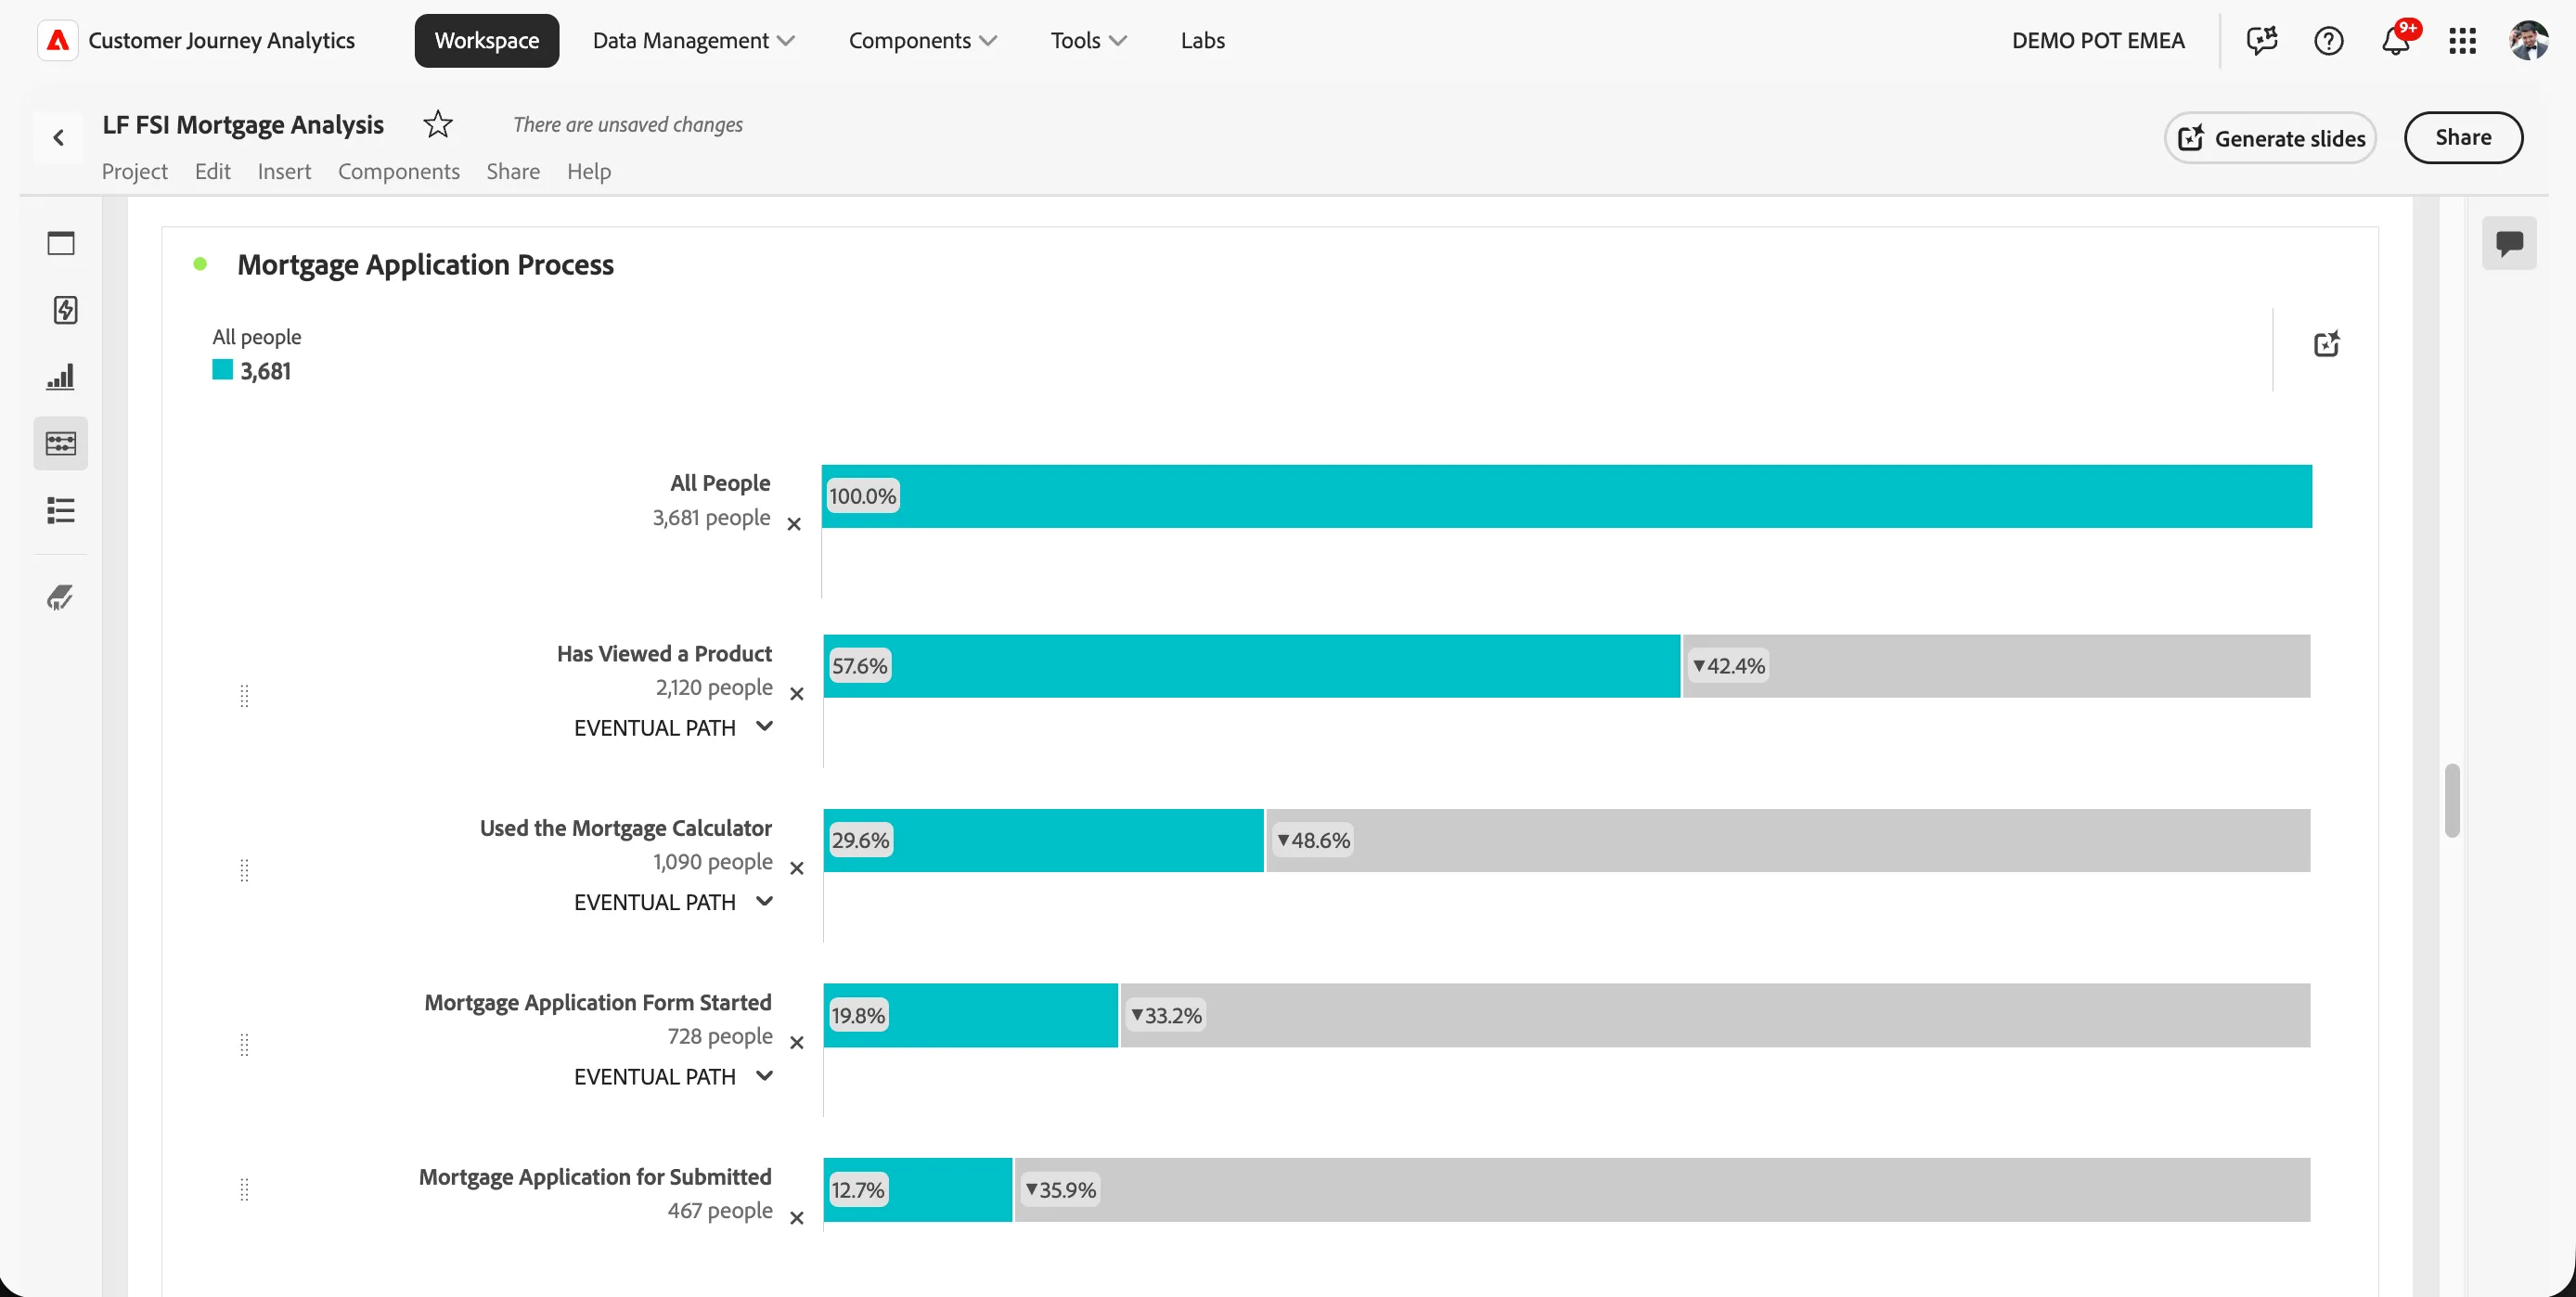Click the Generate slides button
The image size is (2576, 1297).
pos(2270,138)
